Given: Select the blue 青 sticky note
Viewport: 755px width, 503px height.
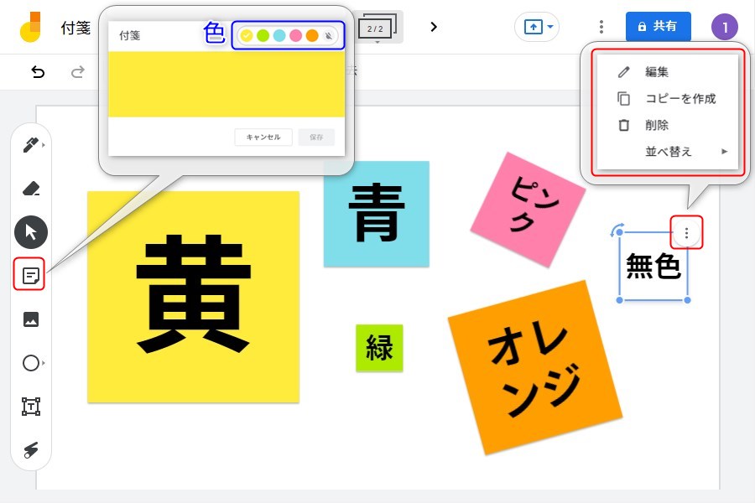Looking at the screenshot, I should pos(377,215).
